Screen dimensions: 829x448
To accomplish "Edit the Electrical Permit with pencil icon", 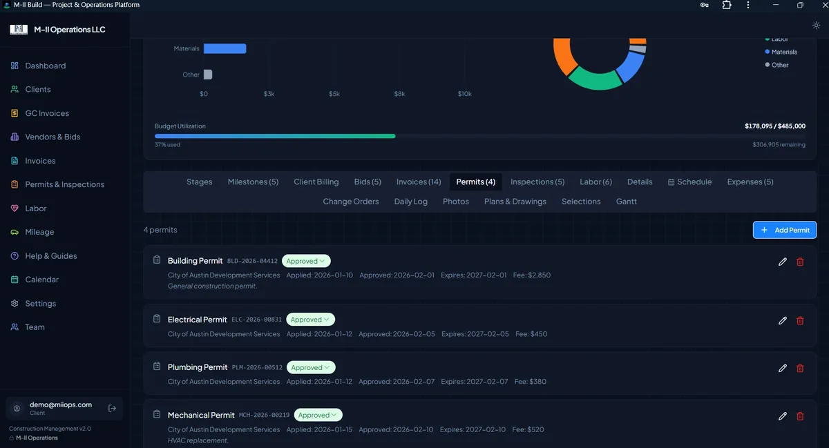I will [783, 320].
